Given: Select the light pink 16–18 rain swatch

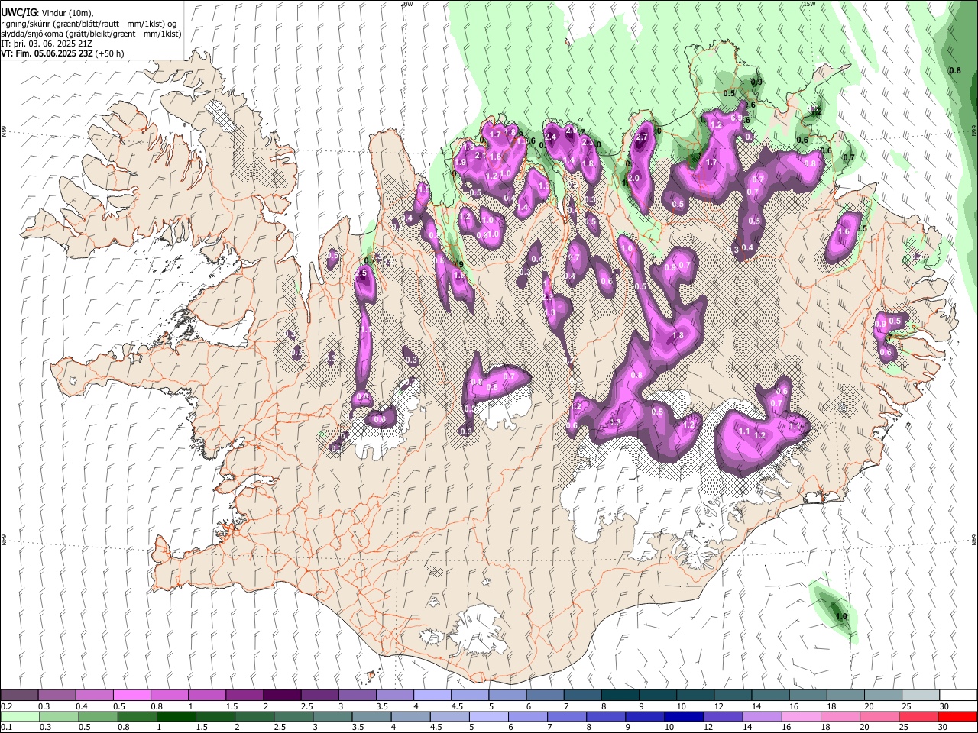Looking at the screenshot, I should point(800,716).
